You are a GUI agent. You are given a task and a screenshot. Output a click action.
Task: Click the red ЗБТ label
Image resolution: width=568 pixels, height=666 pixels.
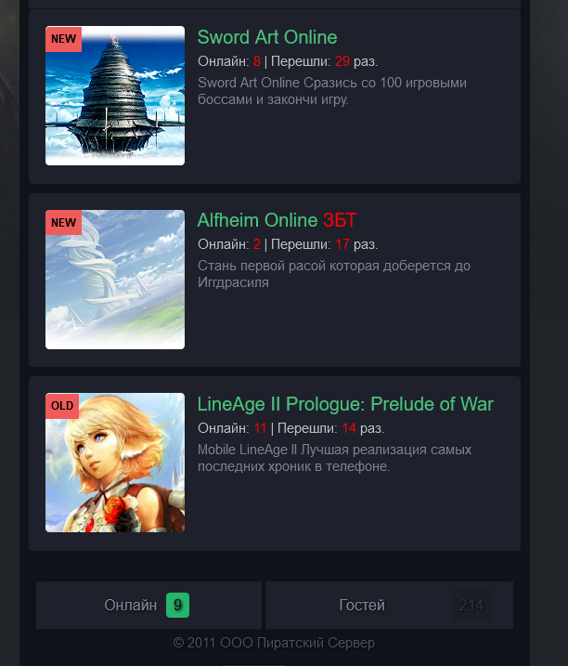[340, 220]
